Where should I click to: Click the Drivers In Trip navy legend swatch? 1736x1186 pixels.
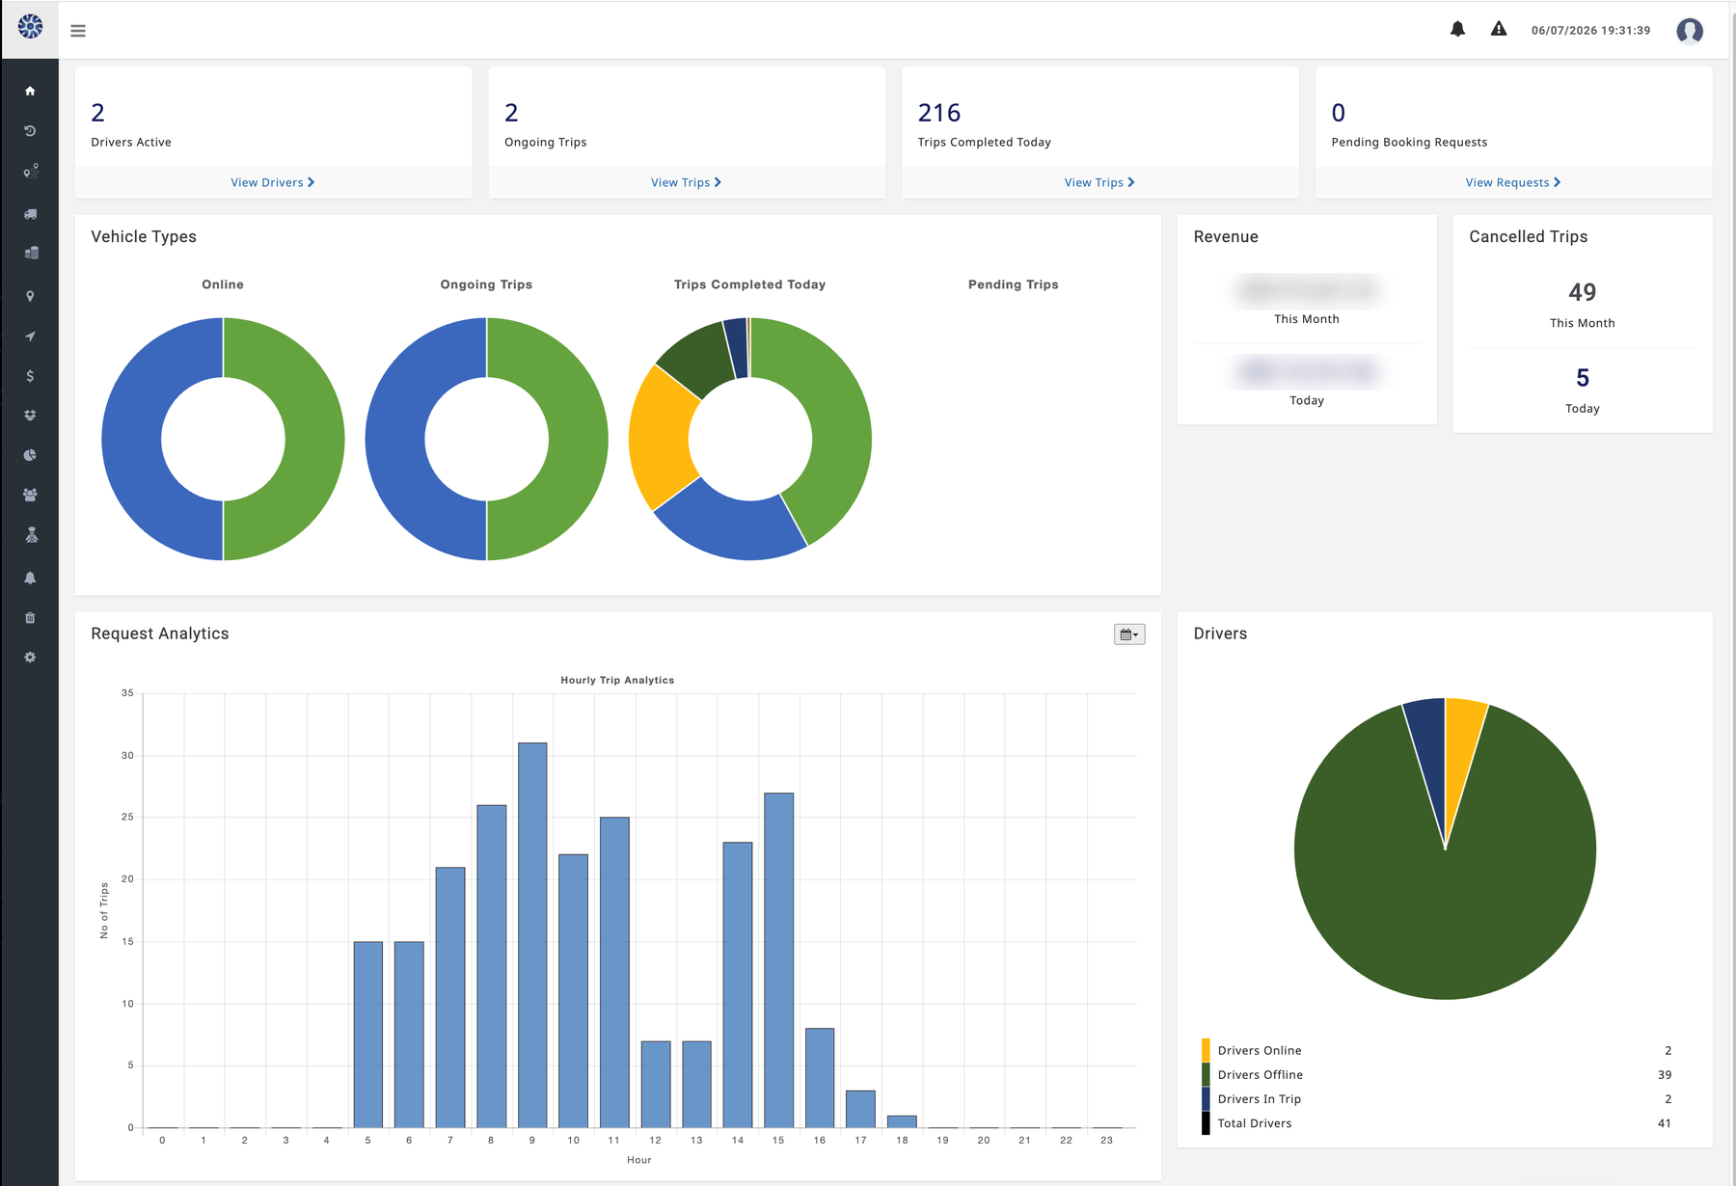pos(1206,1098)
